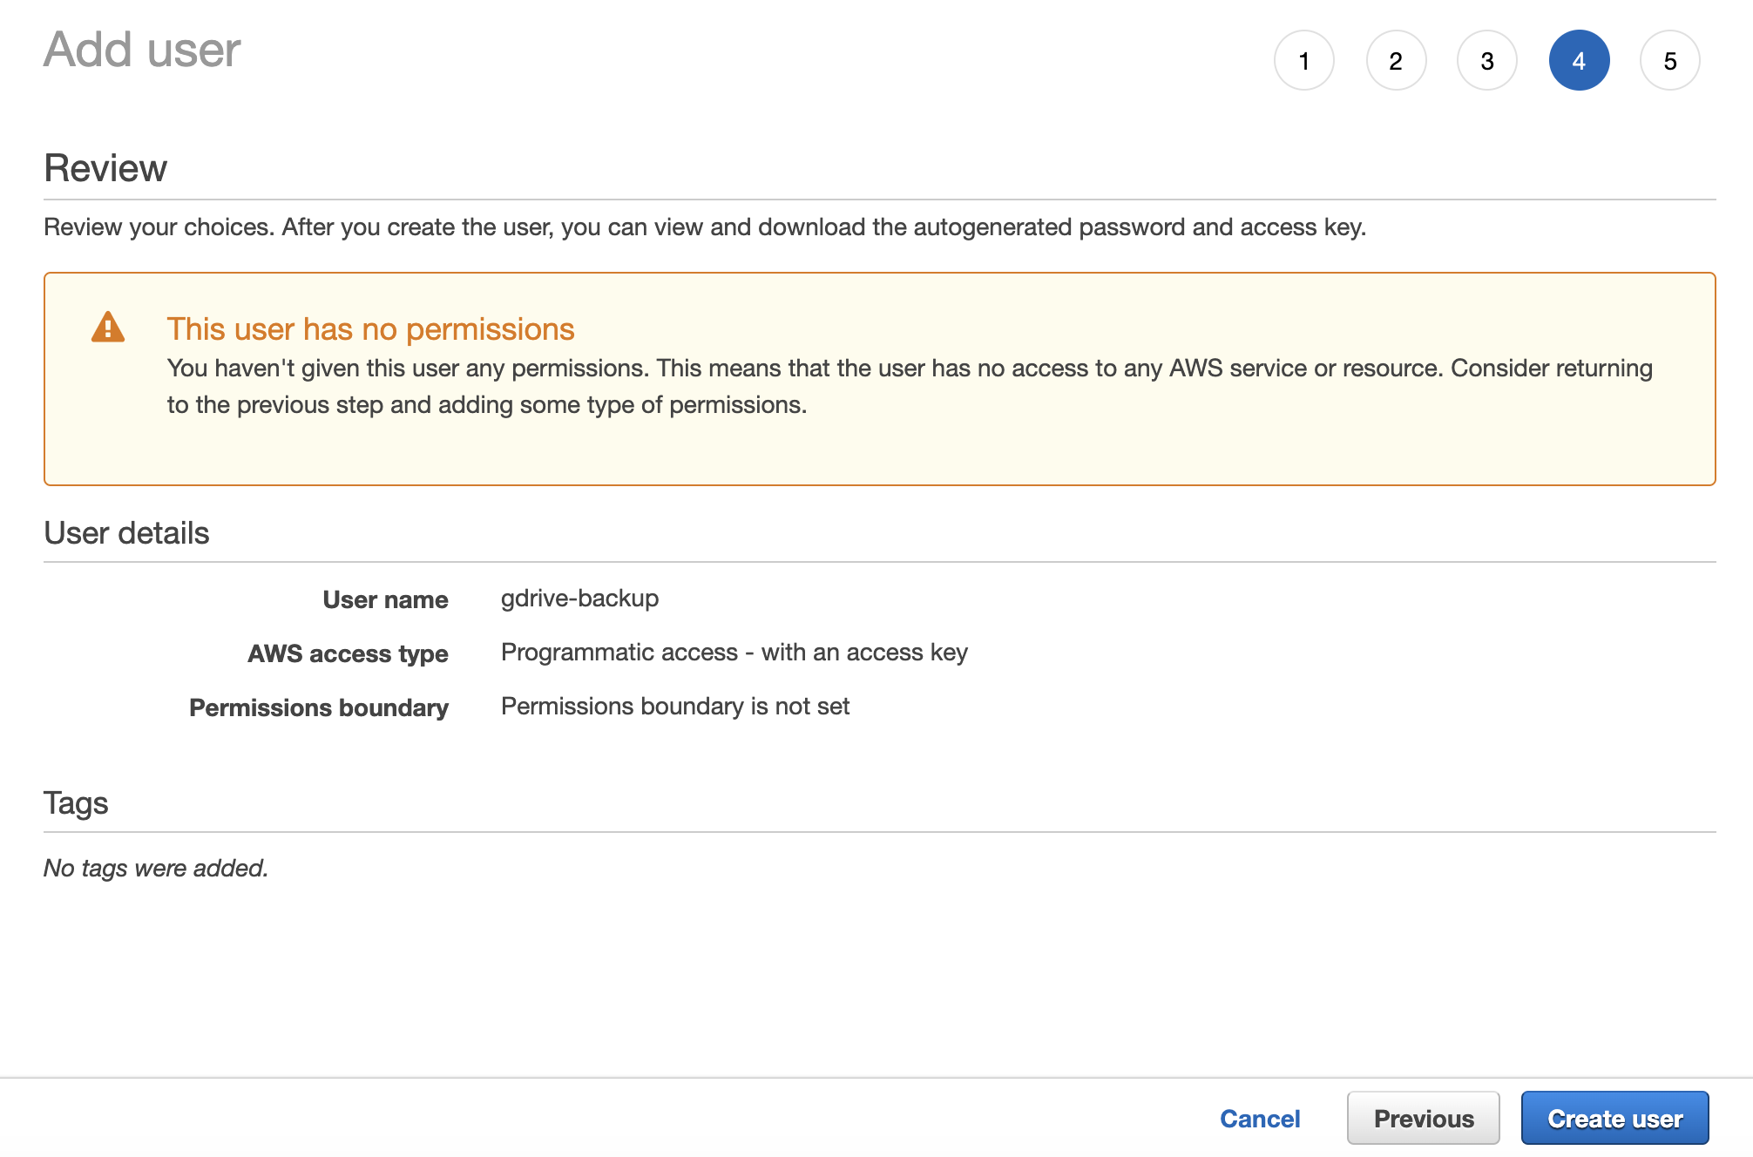1753x1157 pixels.
Task: Click the Cancel link
Action: point(1260,1119)
